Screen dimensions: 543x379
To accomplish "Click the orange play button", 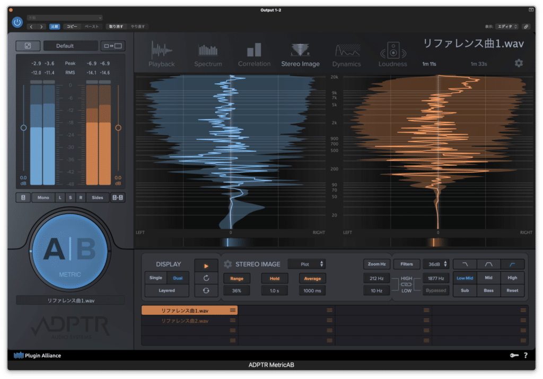I will coord(206,266).
